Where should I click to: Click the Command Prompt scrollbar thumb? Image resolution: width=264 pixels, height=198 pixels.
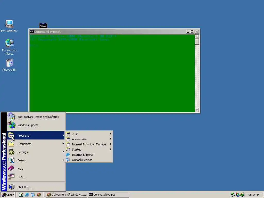pos(197,42)
